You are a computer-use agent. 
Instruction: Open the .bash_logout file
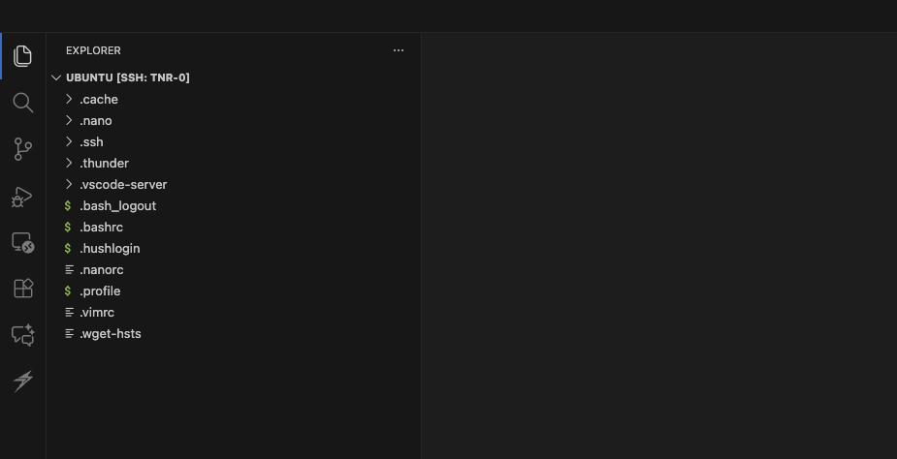[234, 206]
